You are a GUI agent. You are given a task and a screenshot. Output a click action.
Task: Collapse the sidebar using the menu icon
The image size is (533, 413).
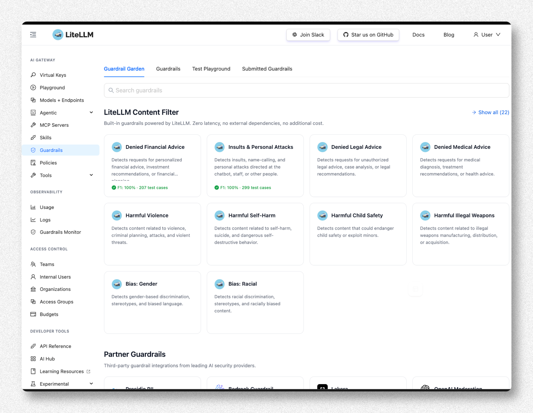click(33, 35)
